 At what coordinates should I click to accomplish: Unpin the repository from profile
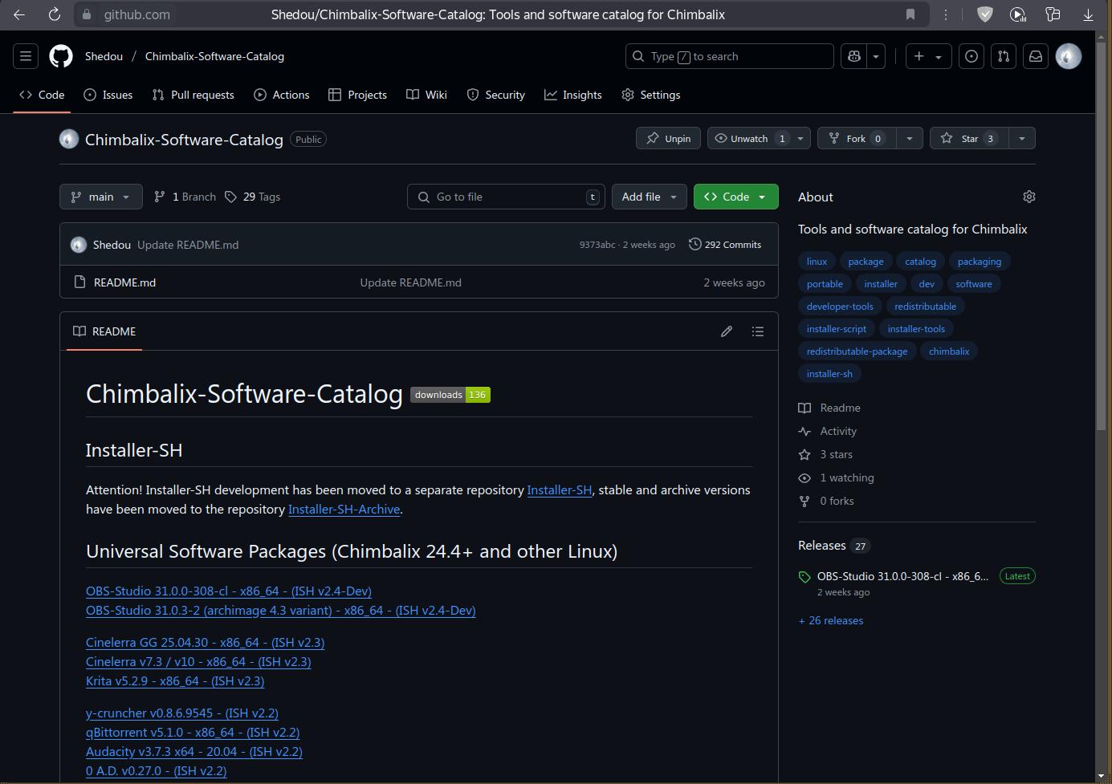(669, 138)
